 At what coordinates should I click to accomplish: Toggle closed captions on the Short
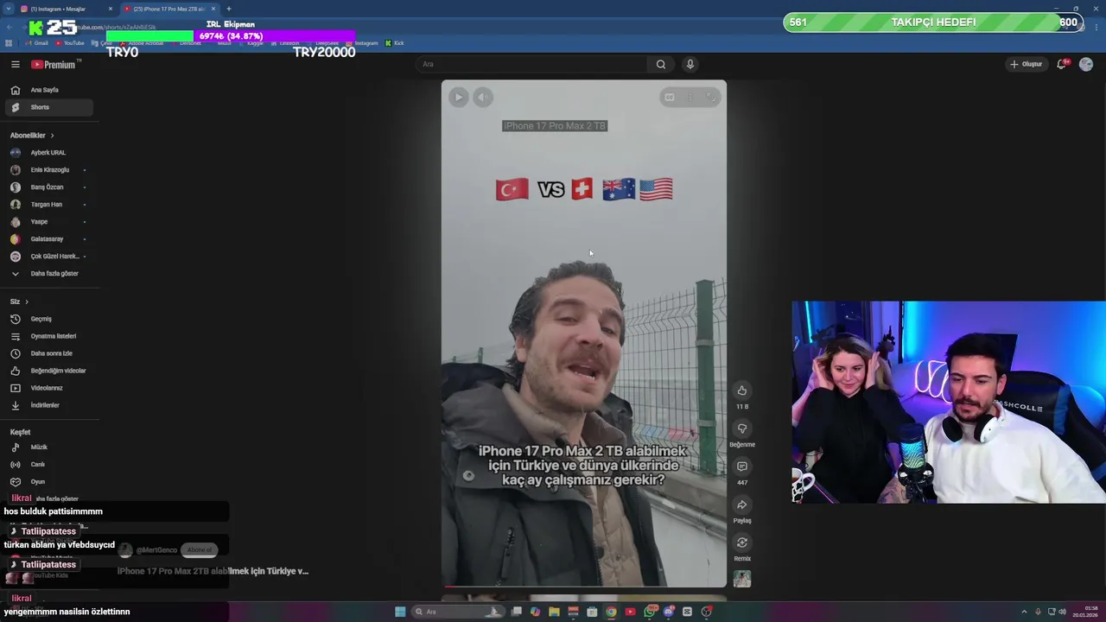coord(668,98)
